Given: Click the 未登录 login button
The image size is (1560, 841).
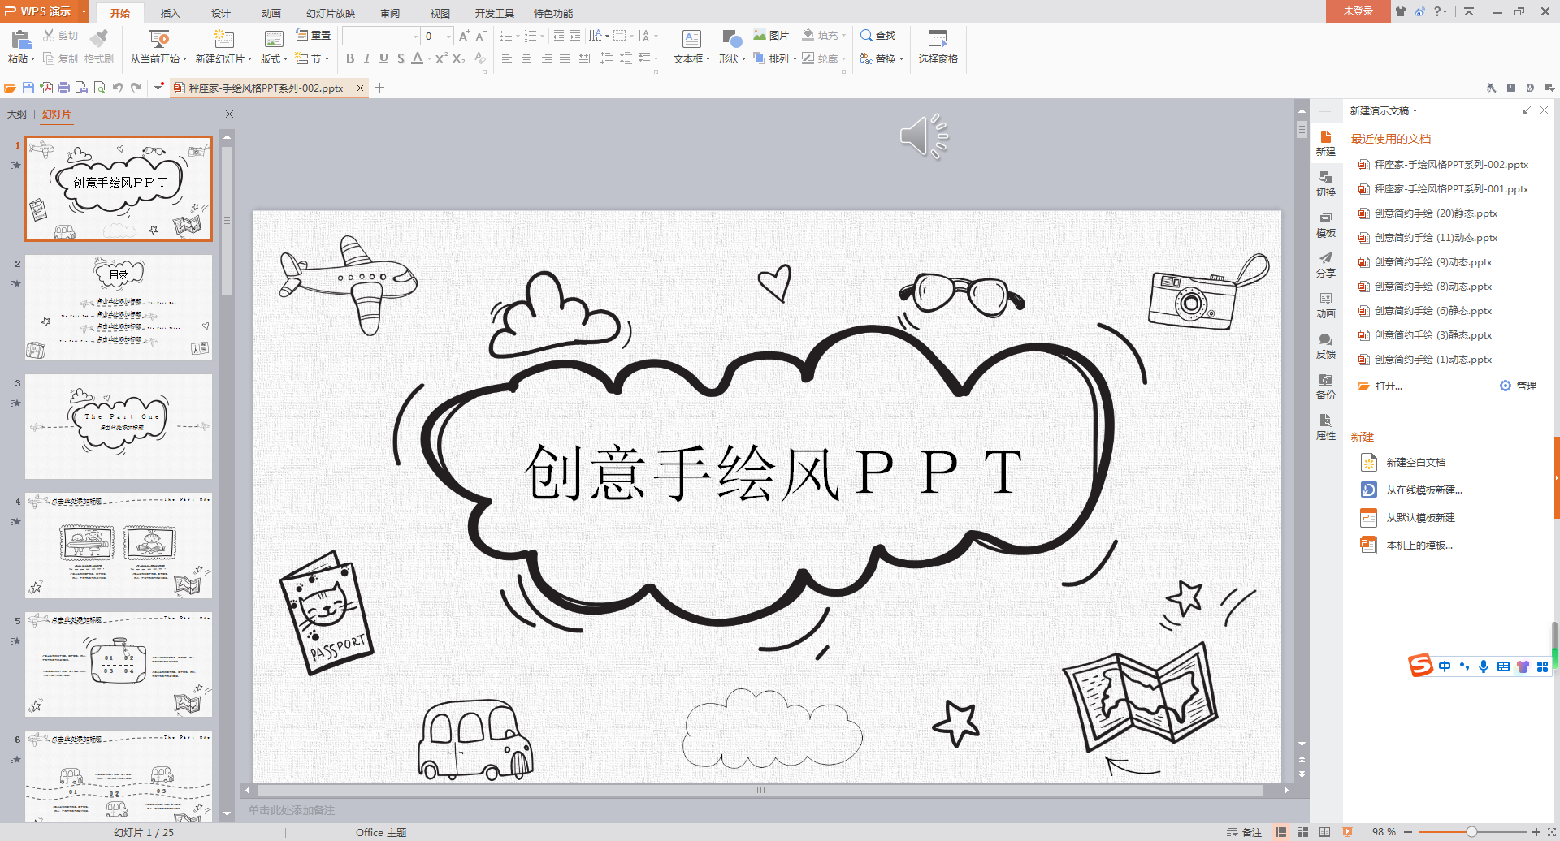Looking at the screenshot, I should point(1358,11).
